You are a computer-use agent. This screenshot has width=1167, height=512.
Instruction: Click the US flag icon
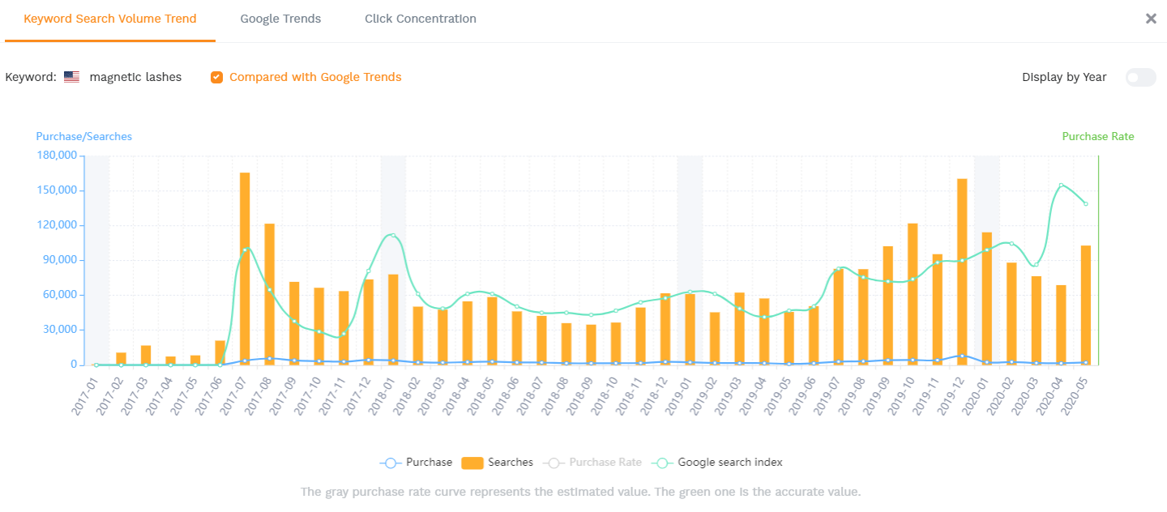(72, 78)
